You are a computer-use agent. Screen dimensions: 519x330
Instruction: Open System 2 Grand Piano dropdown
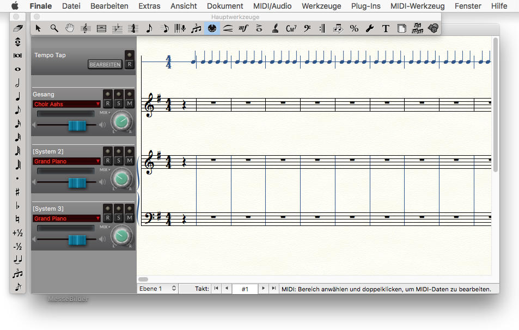(66, 161)
